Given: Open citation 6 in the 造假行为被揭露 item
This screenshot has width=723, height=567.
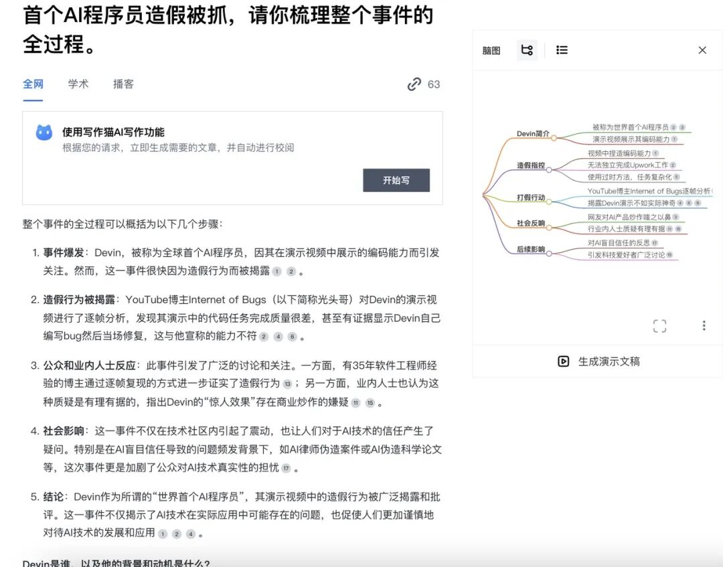Looking at the screenshot, I should tap(293, 337).
